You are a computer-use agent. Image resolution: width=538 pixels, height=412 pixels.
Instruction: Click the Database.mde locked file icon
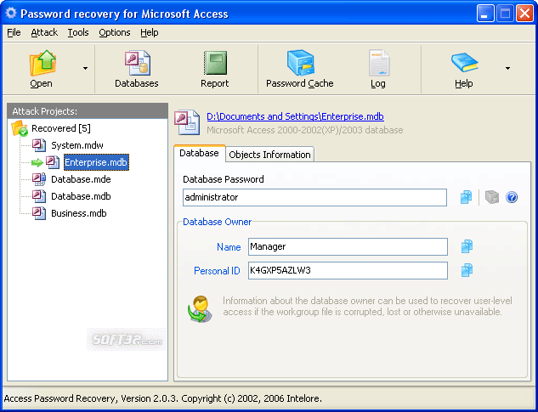tap(39, 179)
